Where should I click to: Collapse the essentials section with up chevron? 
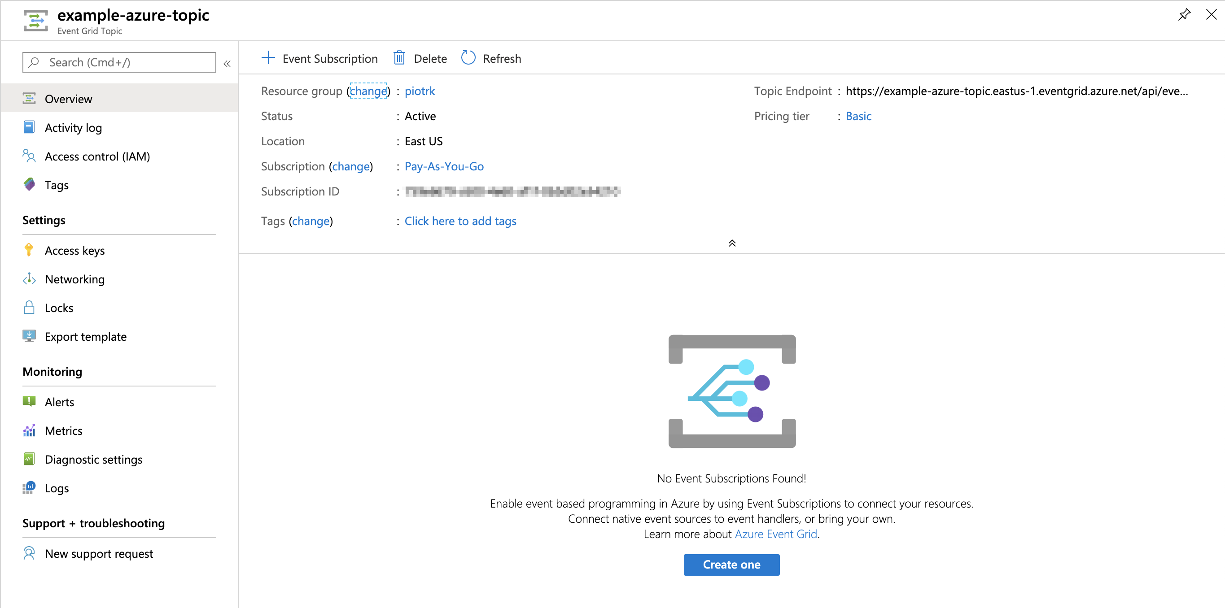click(x=732, y=243)
